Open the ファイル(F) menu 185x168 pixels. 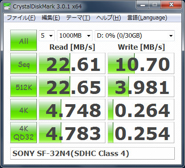21,18
